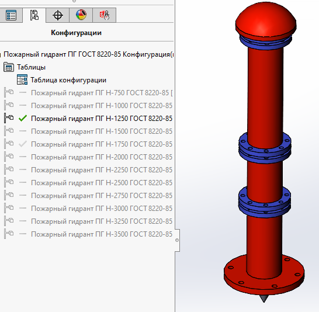319x312 pixels.
Task: Select configuration ПГ Н-3250 ГОСТ 8220-85
Action: [x=102, y=221]
